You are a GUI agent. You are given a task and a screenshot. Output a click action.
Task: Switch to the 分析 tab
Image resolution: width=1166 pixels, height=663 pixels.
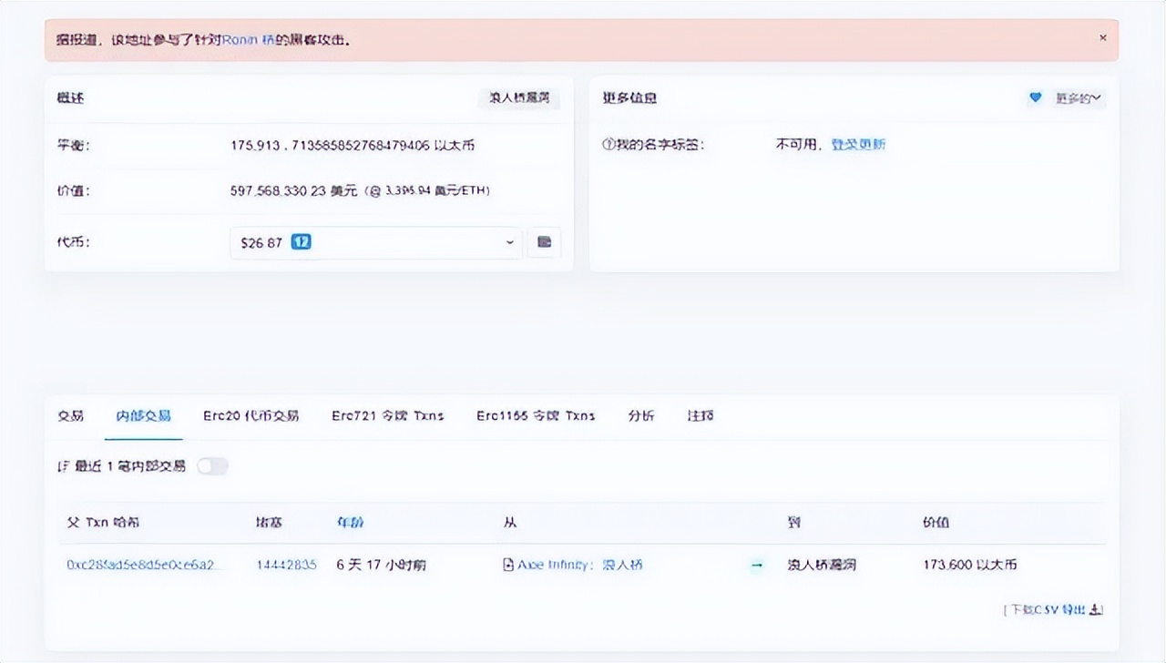640,415
